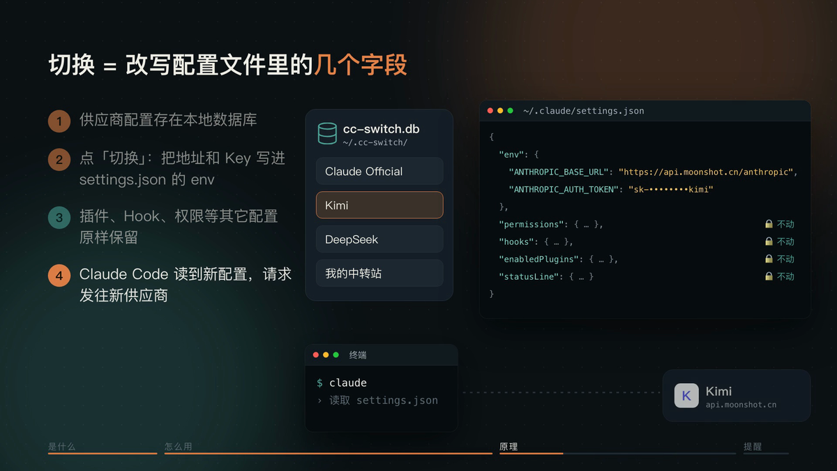
Task: Click the $ claude command in the terminal
Action: pyautogui.click(x=342, y=383)
